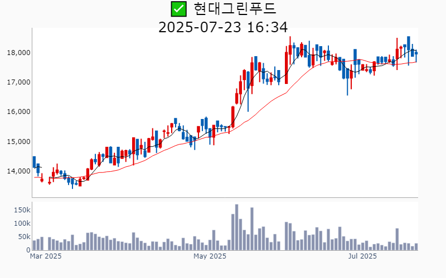Screen dimensions: 446x278
Task: Click the Mar 2025 date label
Action: click(46, 256)
